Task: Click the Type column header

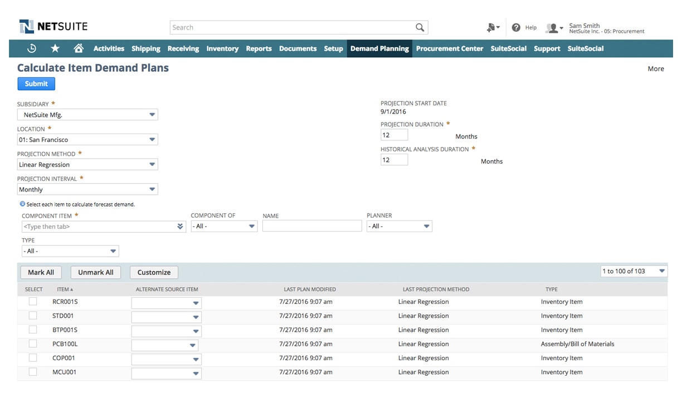Action: coord(552,289)
